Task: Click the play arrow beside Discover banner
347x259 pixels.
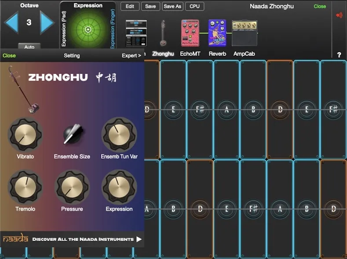Action: coord(139,239)
